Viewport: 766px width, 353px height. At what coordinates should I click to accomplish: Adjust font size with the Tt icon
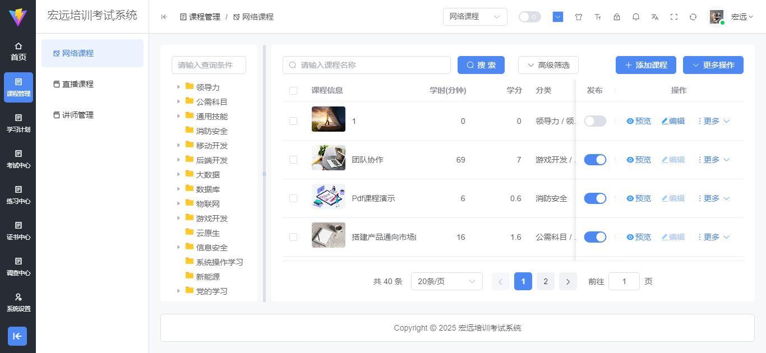click(597, 17)
